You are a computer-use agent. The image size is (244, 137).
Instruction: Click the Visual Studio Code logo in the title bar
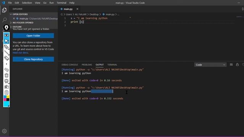click(3, 3)
